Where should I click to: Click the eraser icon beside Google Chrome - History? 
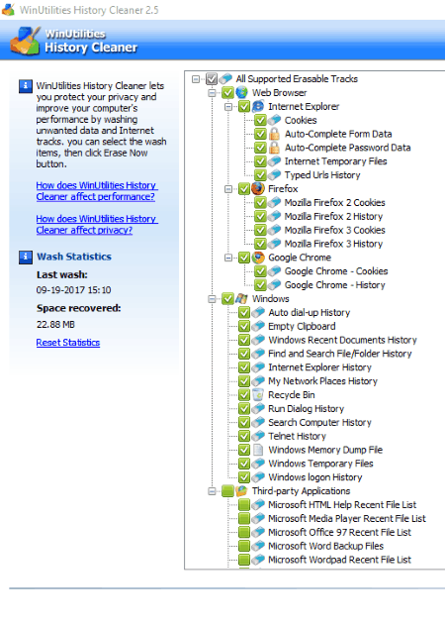pyautogui.click(x=274, y=285)
